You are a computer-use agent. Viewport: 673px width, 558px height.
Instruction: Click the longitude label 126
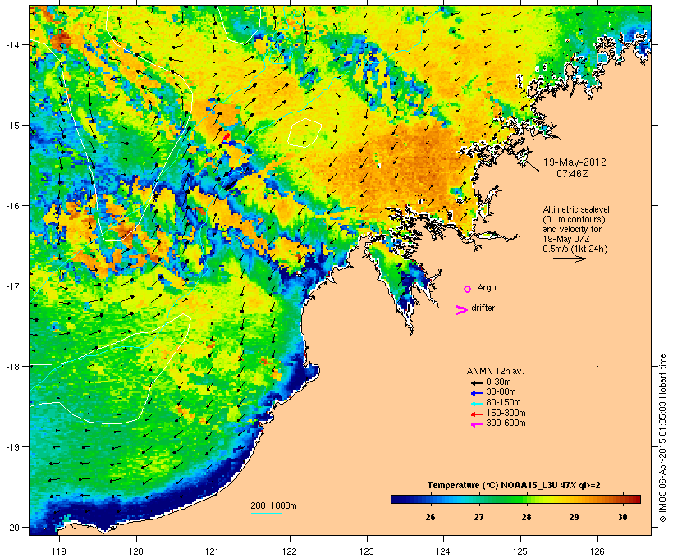pyautogui.click(x=597, y=551)
